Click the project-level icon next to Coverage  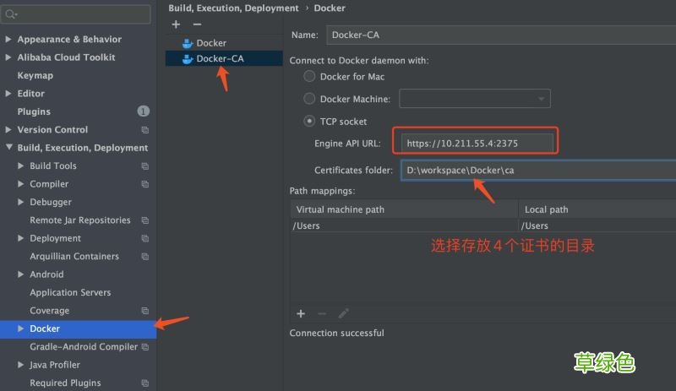pyautogui.click(x=145, y=311)
